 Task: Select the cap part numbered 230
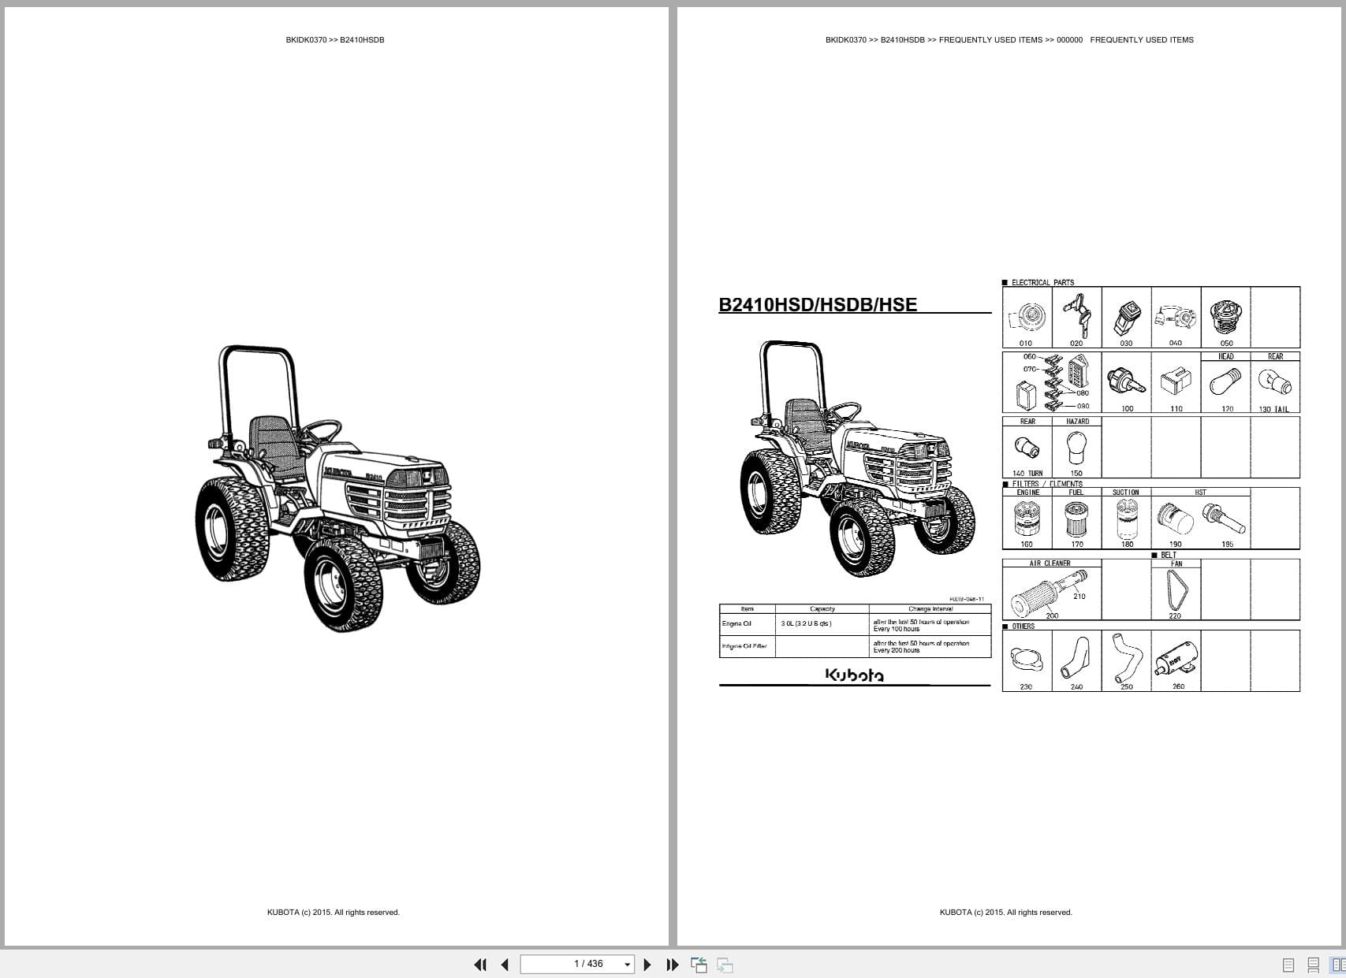(x=1027, y=661)
